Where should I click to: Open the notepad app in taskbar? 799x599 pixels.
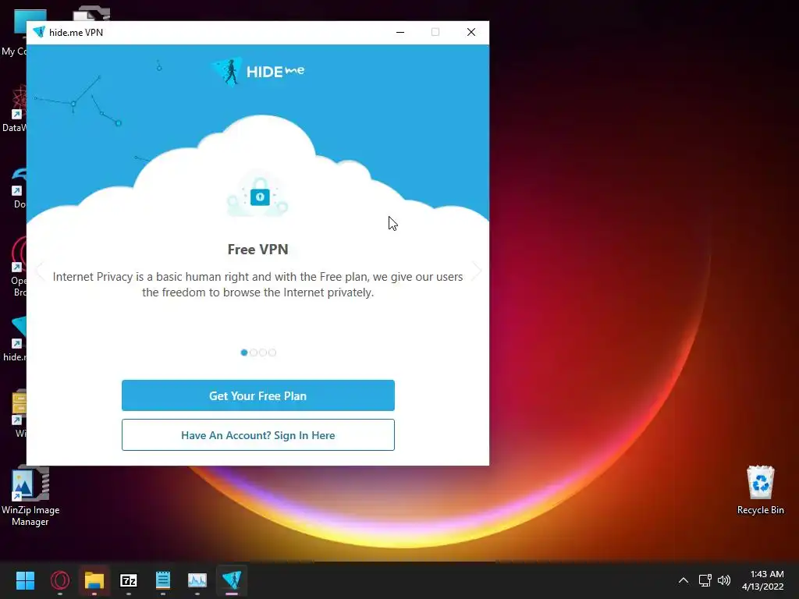tap(163, 580)
